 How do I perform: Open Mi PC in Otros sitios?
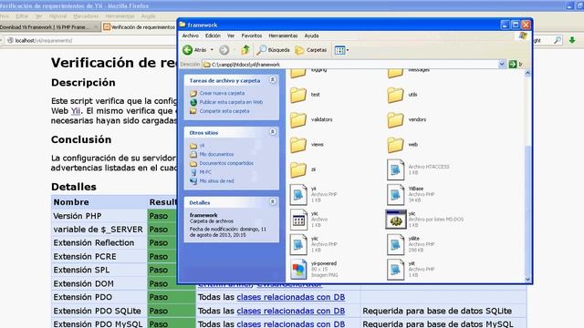[x=205, y=172]
